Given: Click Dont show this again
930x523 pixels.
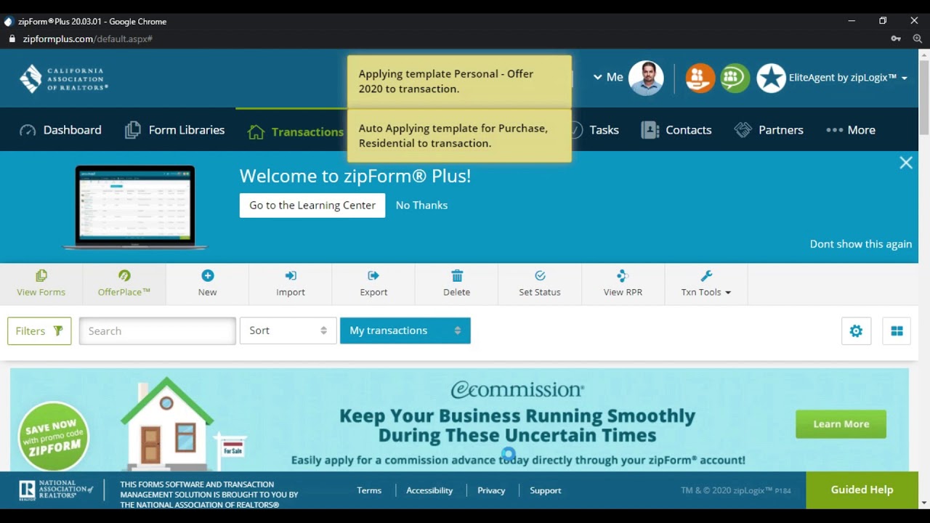Looking at the screenshot, I should point(861,244).
